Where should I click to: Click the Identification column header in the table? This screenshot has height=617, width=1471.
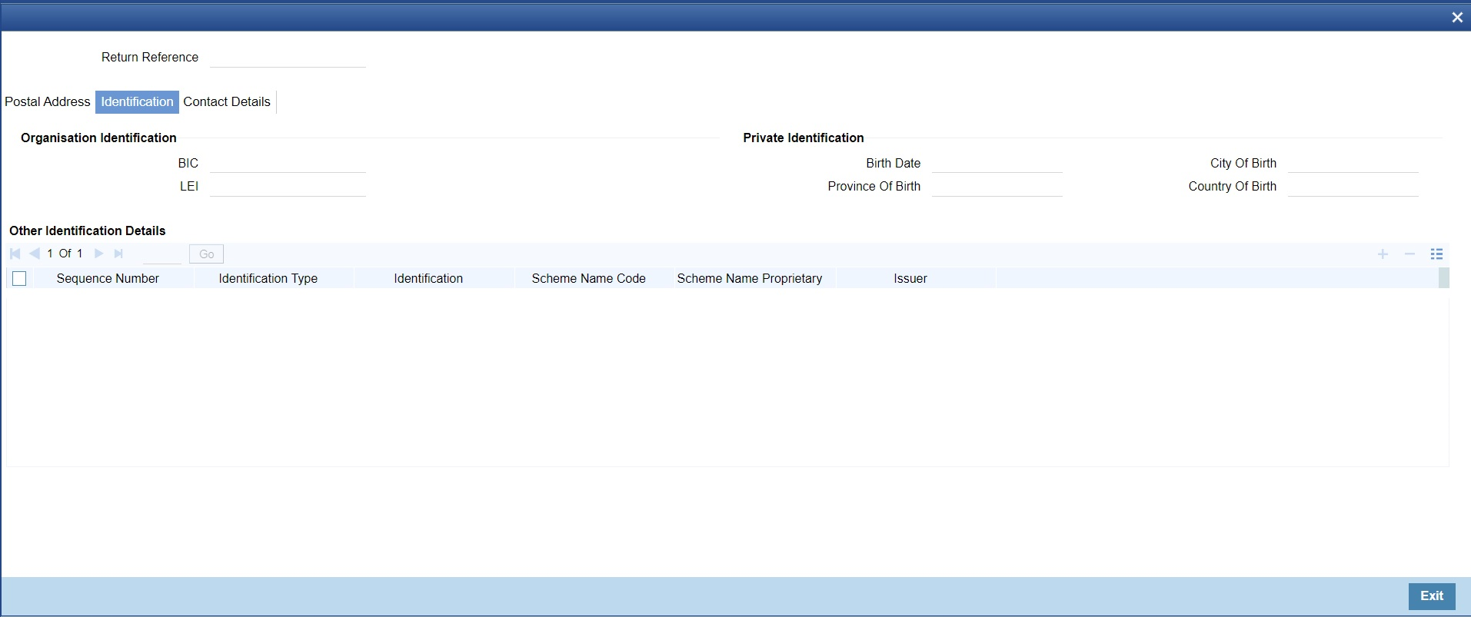click(428, 279)
